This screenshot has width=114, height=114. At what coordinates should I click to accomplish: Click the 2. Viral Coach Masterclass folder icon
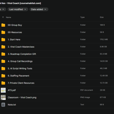[3, 47]
